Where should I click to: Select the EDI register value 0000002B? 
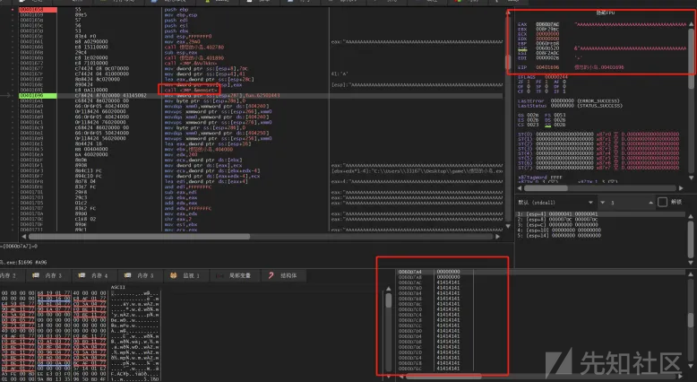[547, 57]
